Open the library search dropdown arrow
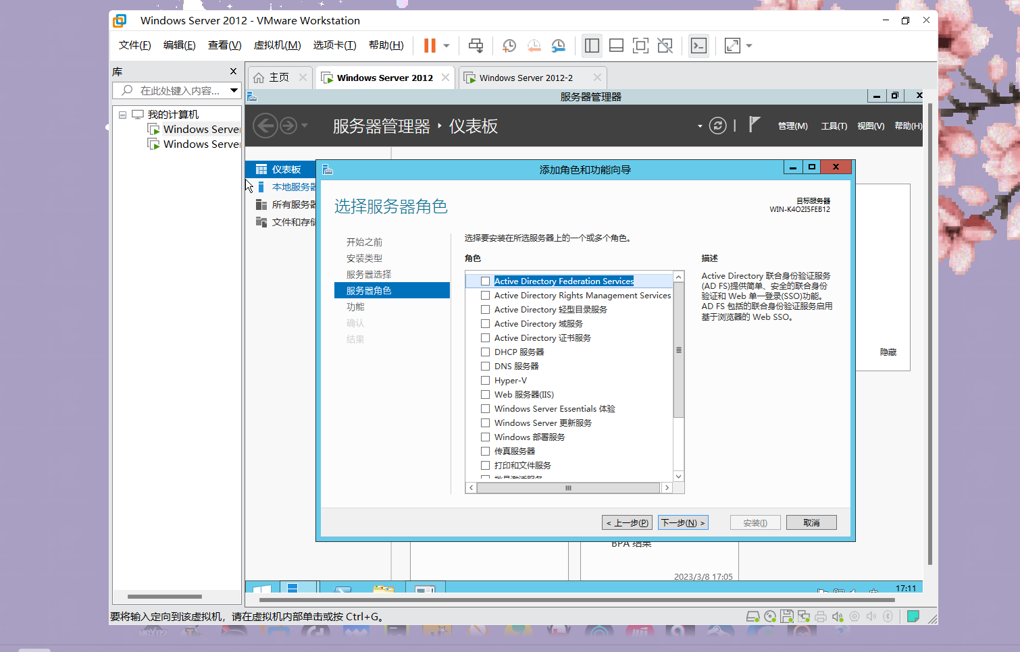This screenshot has height=652, width=1020. pos(234,90)
